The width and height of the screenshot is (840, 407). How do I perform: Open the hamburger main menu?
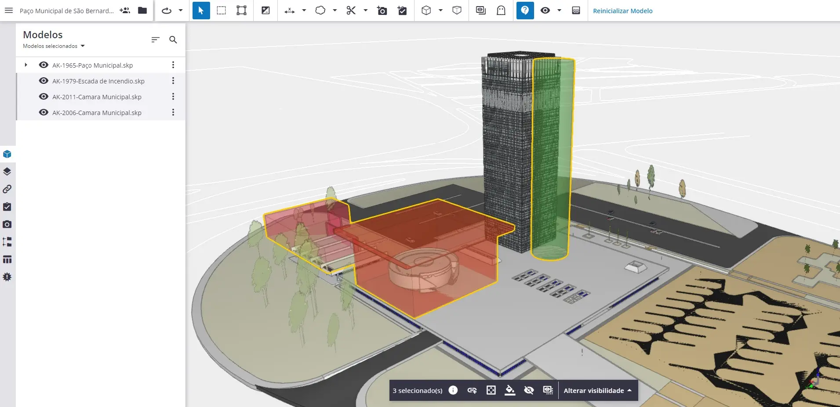[x=9, y=11]
